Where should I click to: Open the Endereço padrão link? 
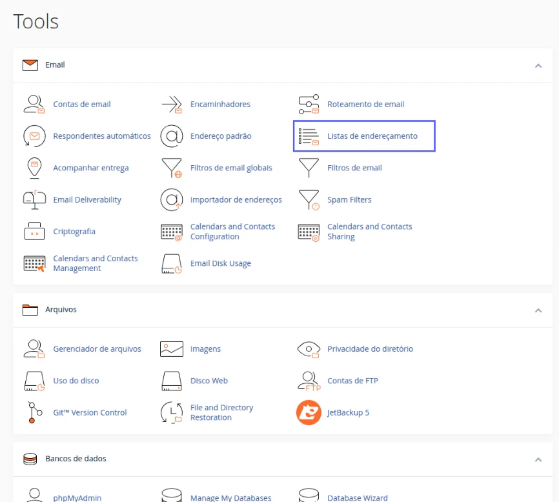pos(221,136)
